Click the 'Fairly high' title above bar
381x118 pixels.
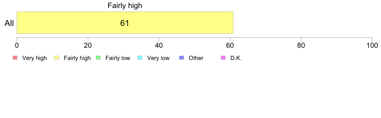(125, 5)
